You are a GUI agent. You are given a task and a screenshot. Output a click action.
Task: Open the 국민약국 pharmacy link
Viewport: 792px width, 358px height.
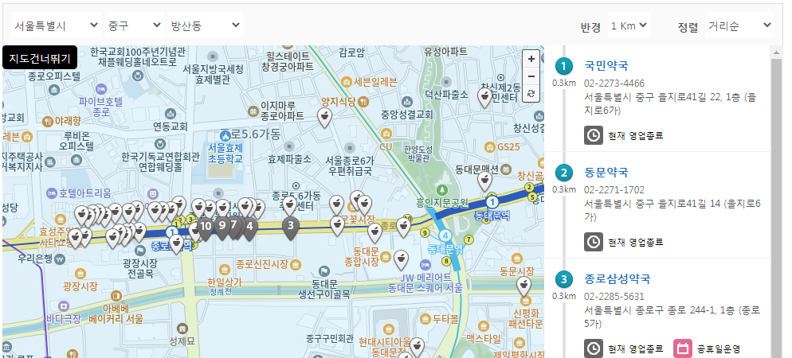606,65
